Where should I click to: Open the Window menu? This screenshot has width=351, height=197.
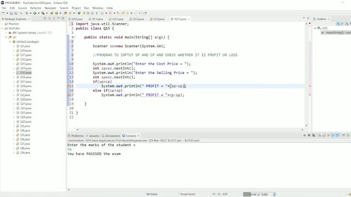98,8
